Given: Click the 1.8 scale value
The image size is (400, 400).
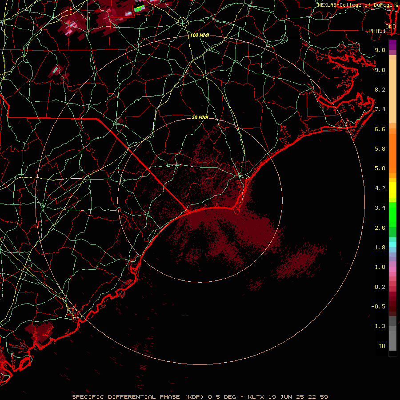Looking at the screenshot, I should [380, 248].
